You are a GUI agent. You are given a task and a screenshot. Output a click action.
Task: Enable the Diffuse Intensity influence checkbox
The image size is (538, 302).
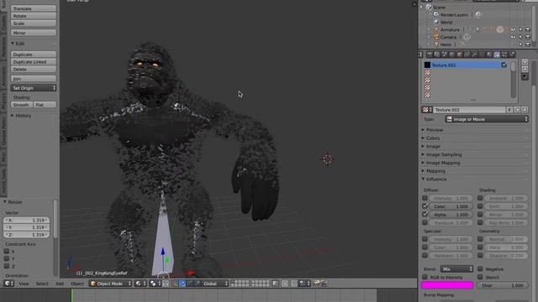(425, 198)
